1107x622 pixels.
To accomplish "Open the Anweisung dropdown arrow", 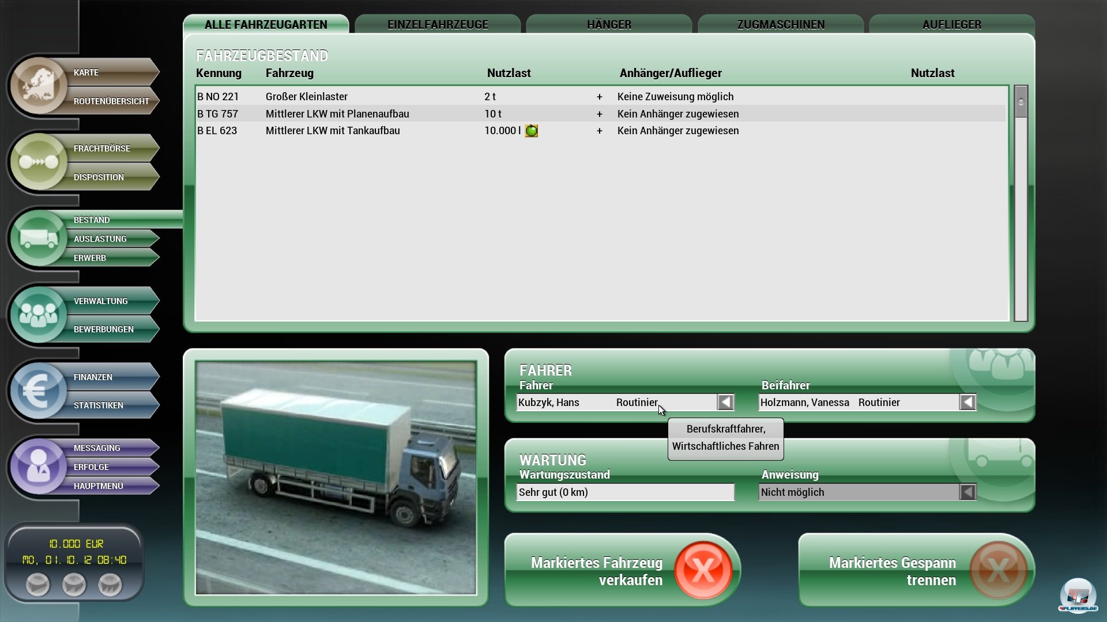I will pos(967,492).
